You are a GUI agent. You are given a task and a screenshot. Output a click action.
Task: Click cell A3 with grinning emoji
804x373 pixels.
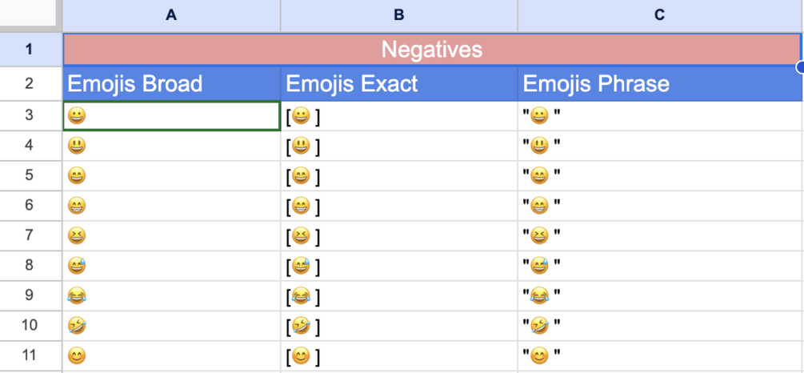[x=171, y=116]
